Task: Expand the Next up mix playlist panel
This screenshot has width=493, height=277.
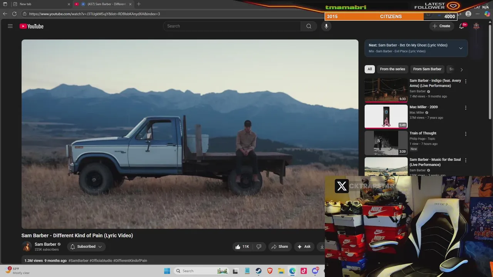Action: (x=461, y=48)
